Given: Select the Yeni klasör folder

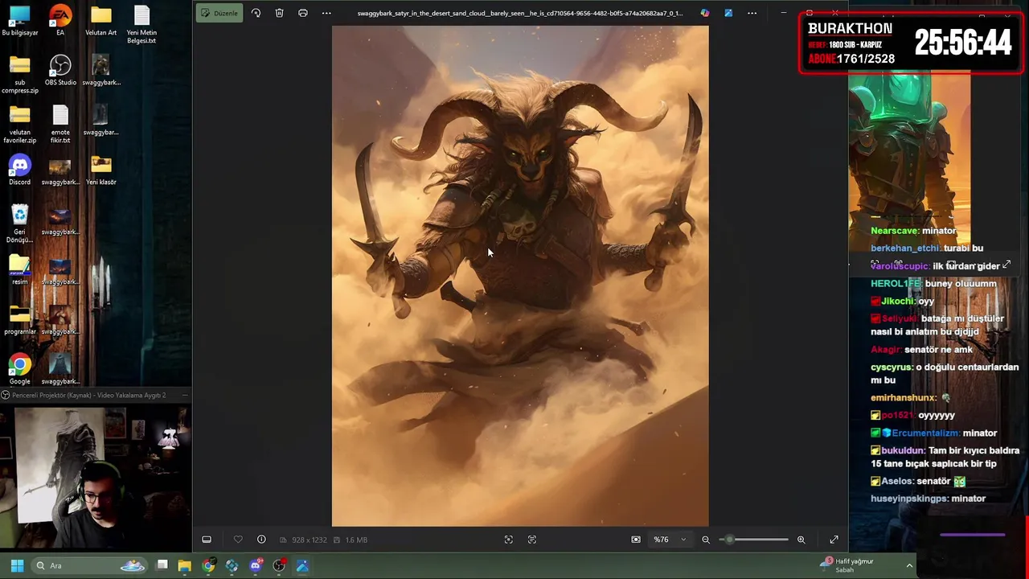Looking at the screenshot, I should click(x=101, y=170).
